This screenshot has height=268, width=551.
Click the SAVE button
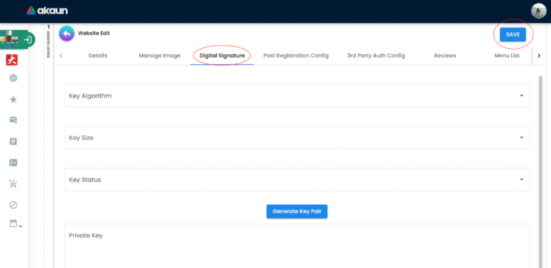513,35
